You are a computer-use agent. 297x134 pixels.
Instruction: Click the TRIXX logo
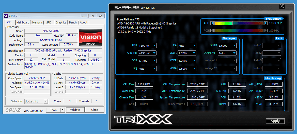pyautogui.click(x=143, y=119)
